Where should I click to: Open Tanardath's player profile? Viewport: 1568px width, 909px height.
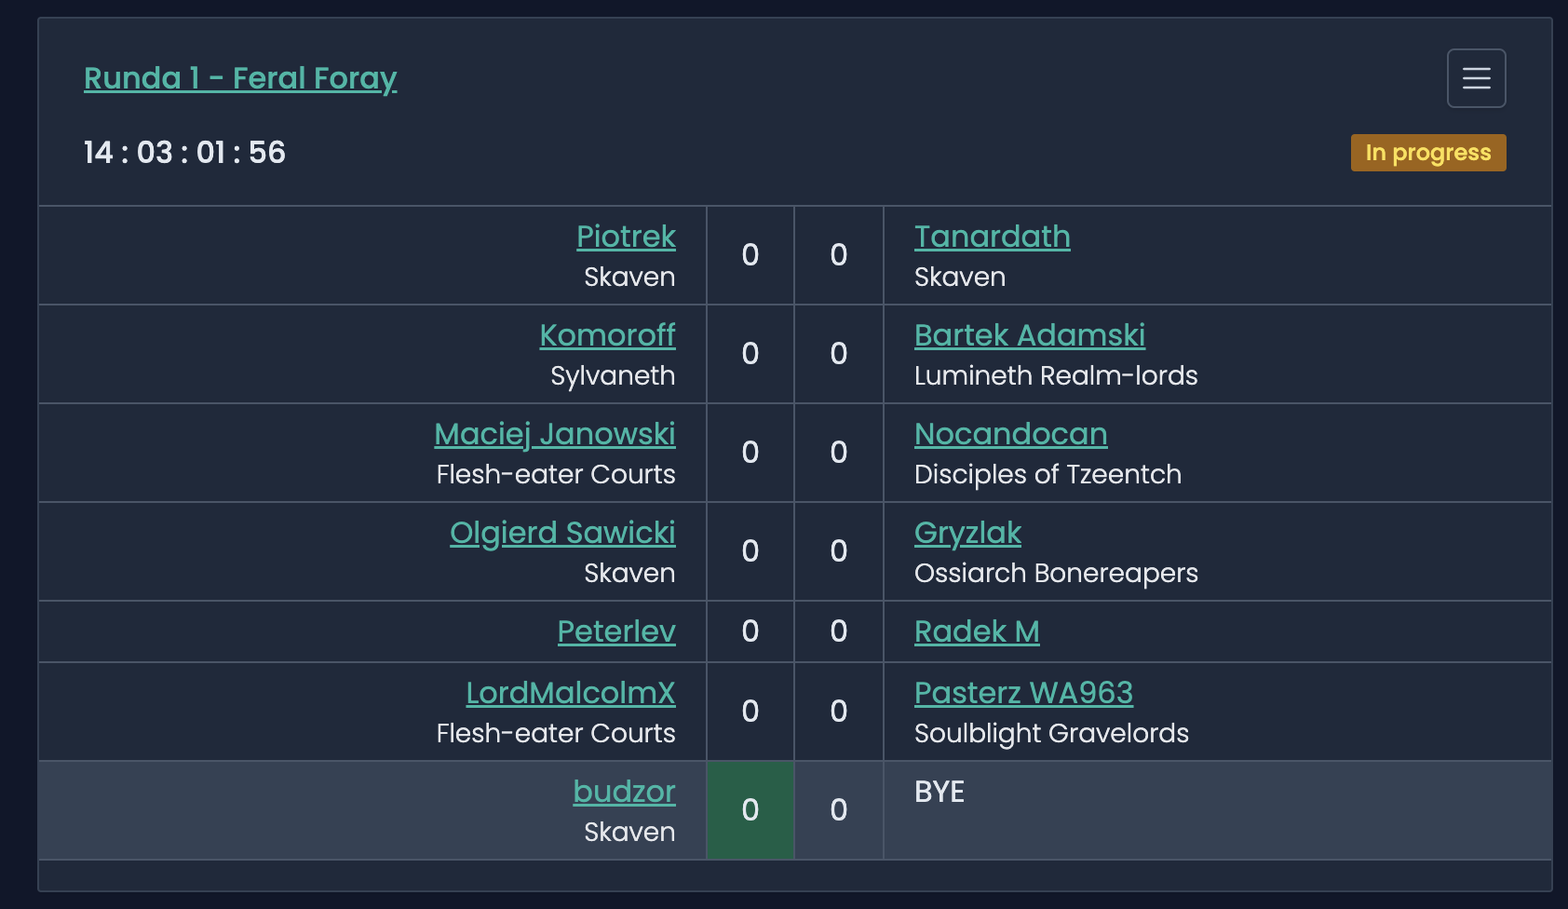coord(993,237)
